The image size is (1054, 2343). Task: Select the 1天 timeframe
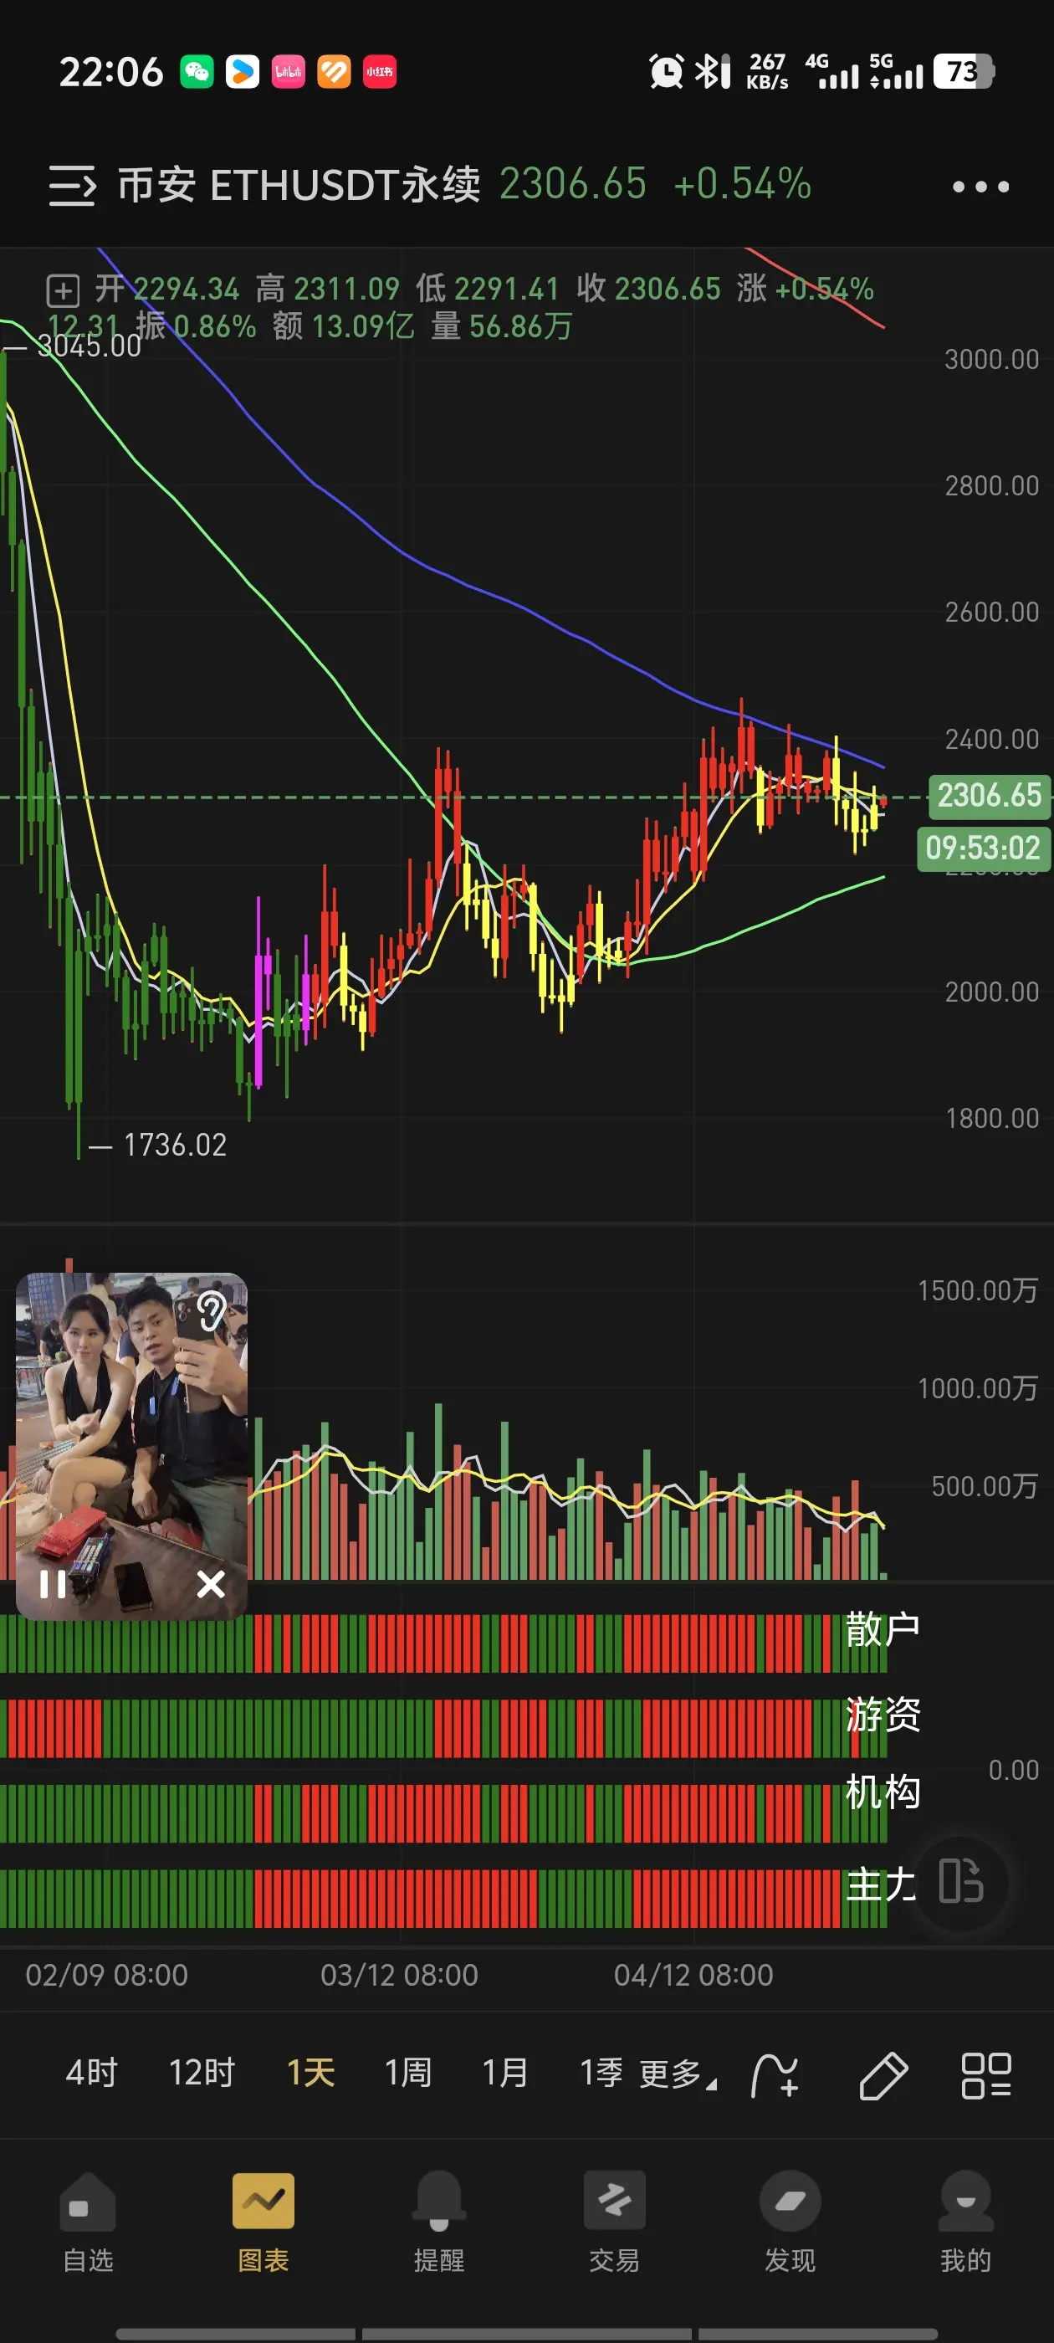click(311, 2073)
